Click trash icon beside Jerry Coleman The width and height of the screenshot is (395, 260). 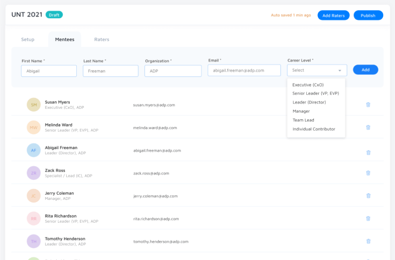368,196
